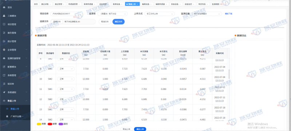
Task: Click the 三维模块 icon in sidebar
Action: pos(4,16)
